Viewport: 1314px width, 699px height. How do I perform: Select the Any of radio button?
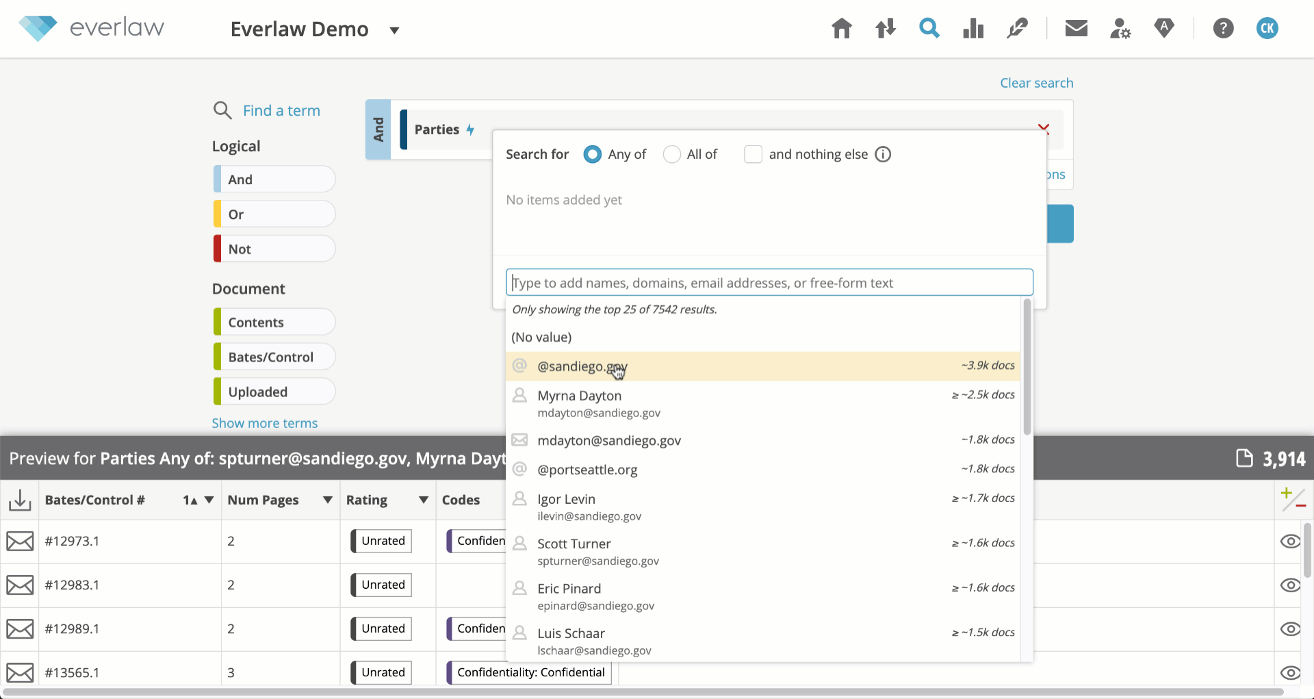click(592, 154)
